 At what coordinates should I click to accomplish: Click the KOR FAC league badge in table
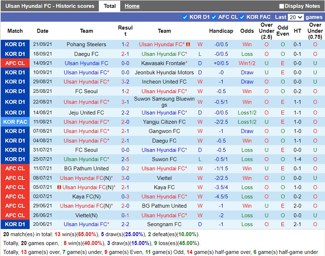tap(15, 122)
